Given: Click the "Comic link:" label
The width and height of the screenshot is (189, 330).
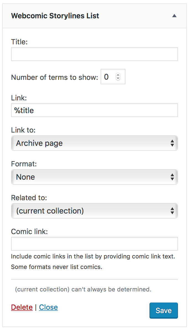Looking at the screenshot, I should (29, 232).
